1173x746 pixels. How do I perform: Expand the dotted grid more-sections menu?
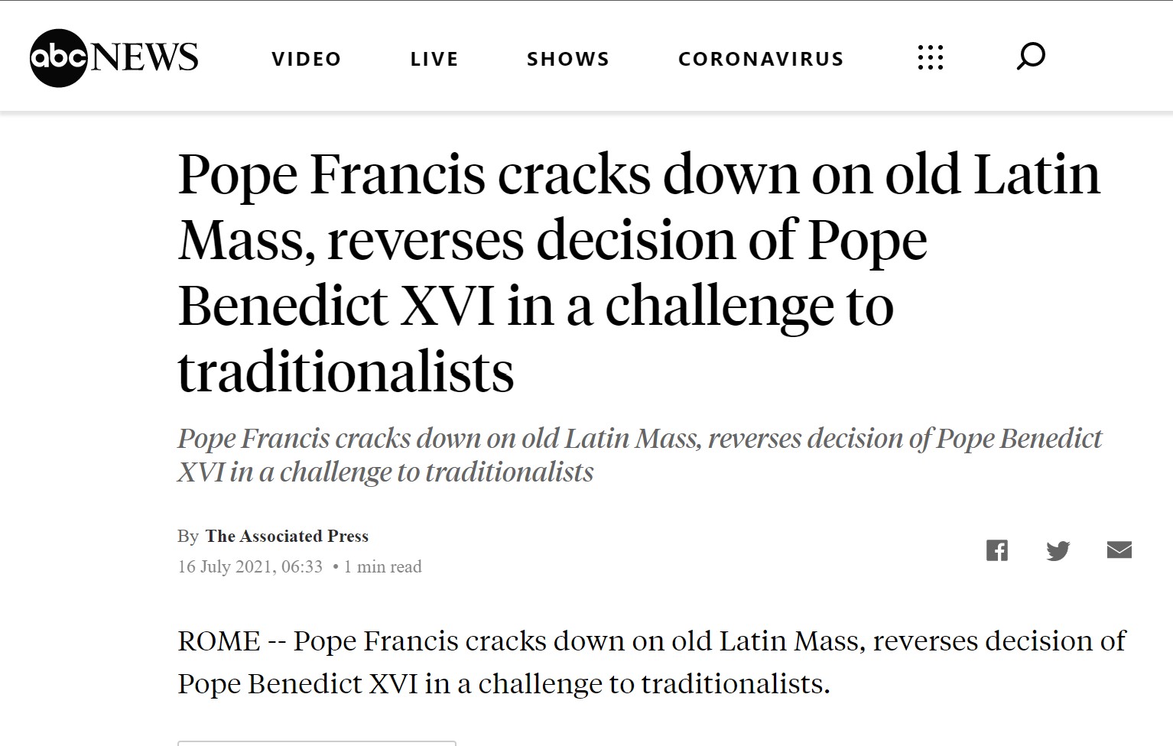point(931,57)
